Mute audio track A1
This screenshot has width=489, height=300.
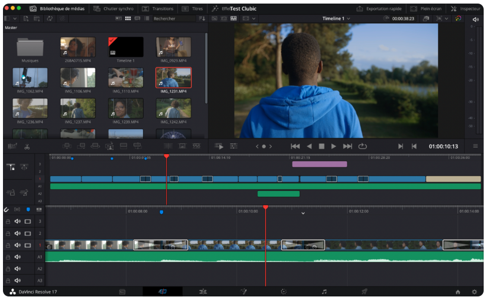(x=17, y=257)
